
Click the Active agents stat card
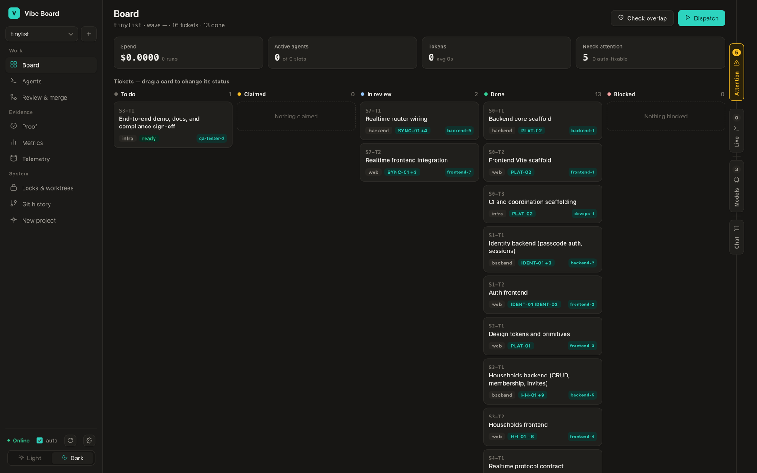coord(342,53)
